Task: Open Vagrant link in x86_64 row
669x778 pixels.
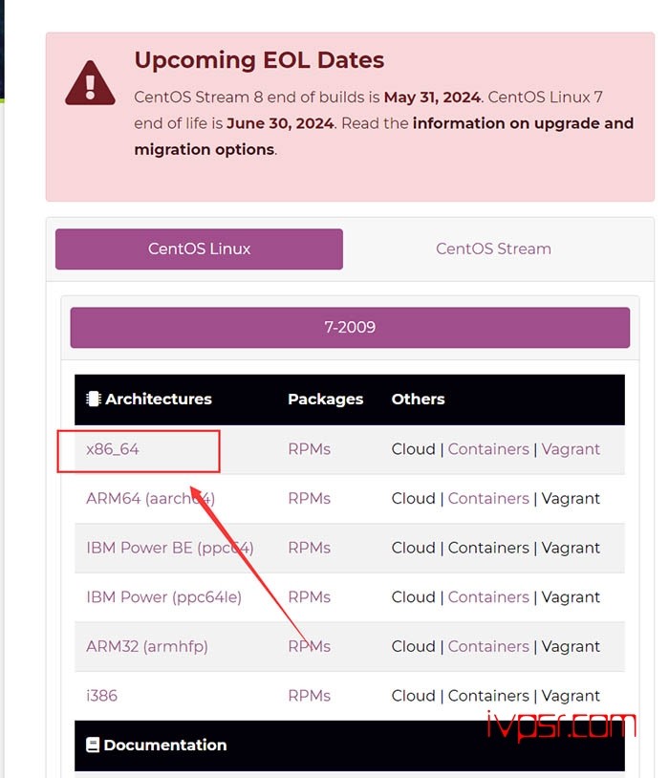Action: (x=571, y=449)
